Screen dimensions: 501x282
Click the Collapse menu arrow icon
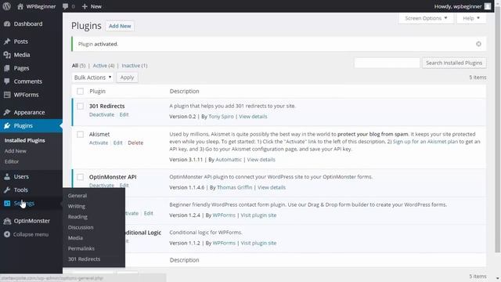coord(7,234)
